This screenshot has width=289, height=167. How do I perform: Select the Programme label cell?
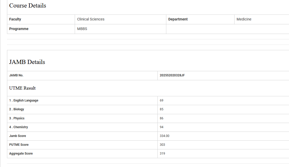(x=19, y=29)
